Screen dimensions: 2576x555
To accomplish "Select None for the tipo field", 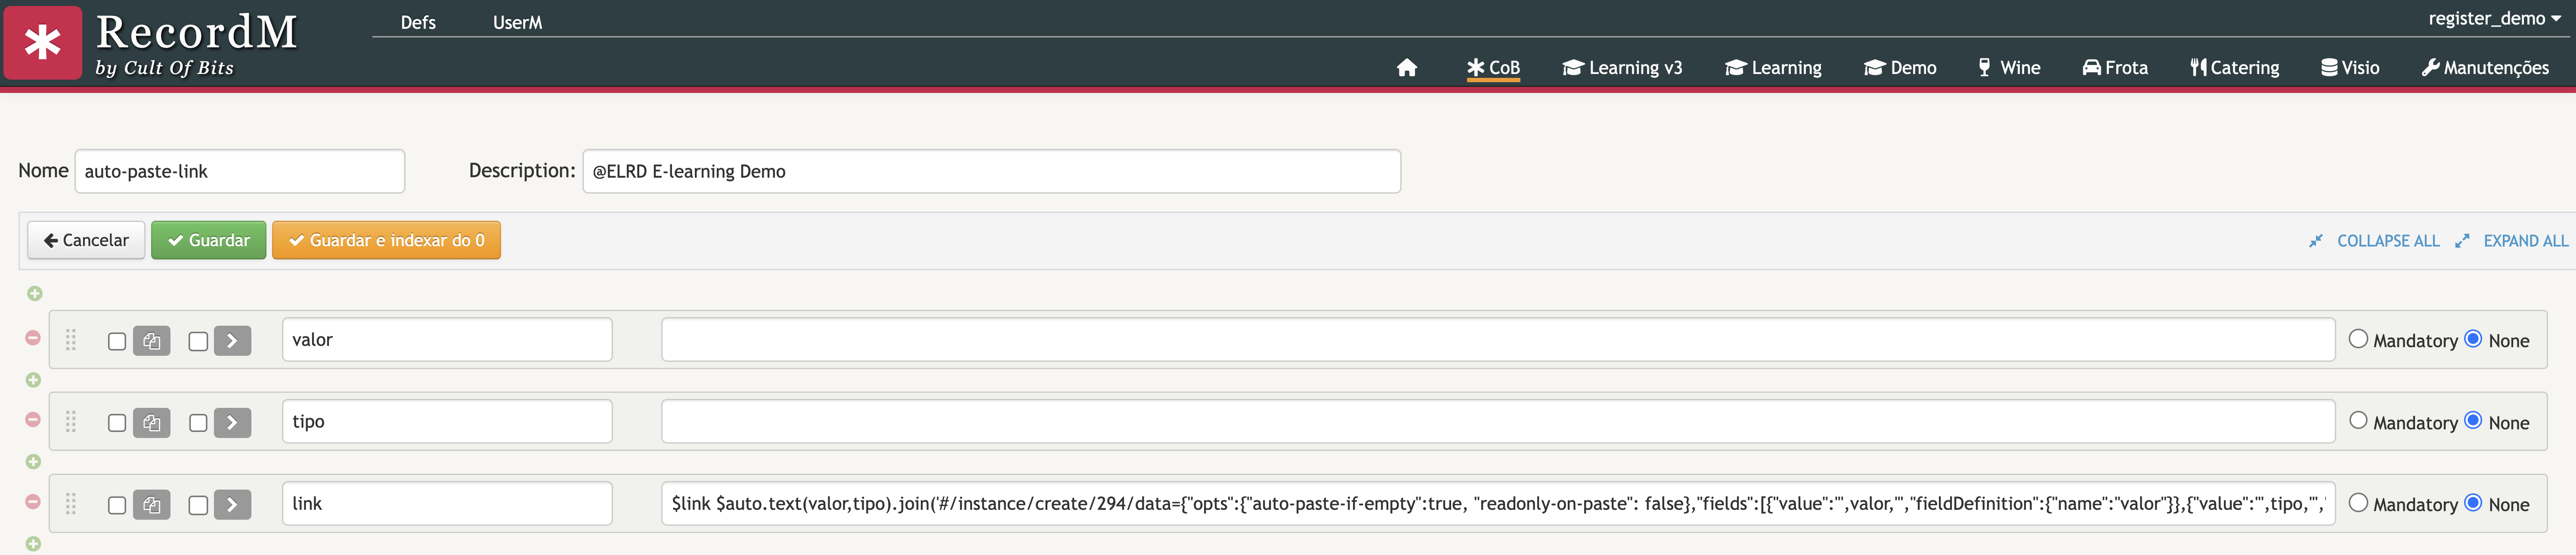I will [x=2473, y=421].
